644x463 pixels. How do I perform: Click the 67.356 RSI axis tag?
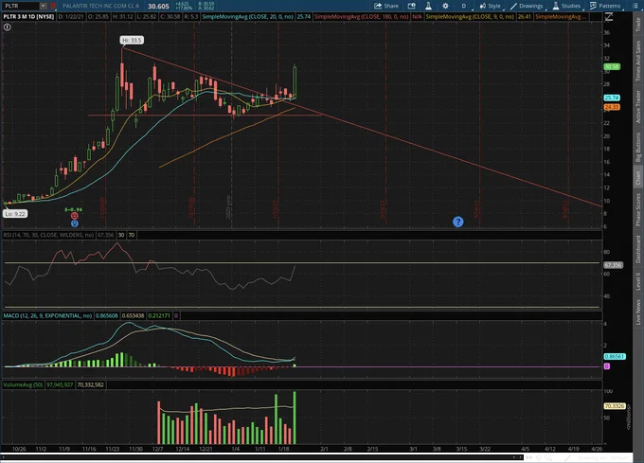613,265
